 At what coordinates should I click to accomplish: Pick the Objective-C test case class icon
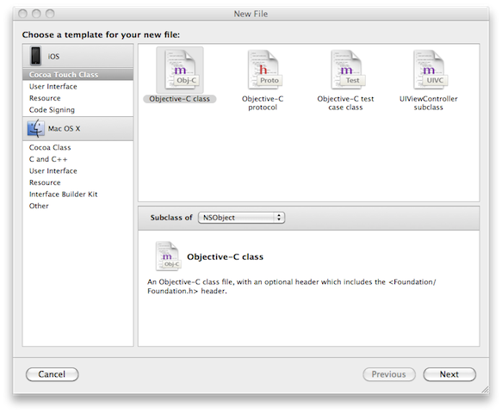click(x=346, y=70)
